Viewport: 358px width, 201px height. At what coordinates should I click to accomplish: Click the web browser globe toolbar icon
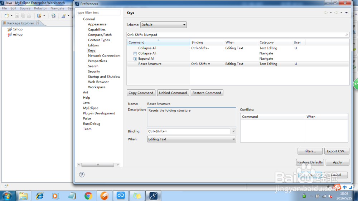click(x=53, y=15)
